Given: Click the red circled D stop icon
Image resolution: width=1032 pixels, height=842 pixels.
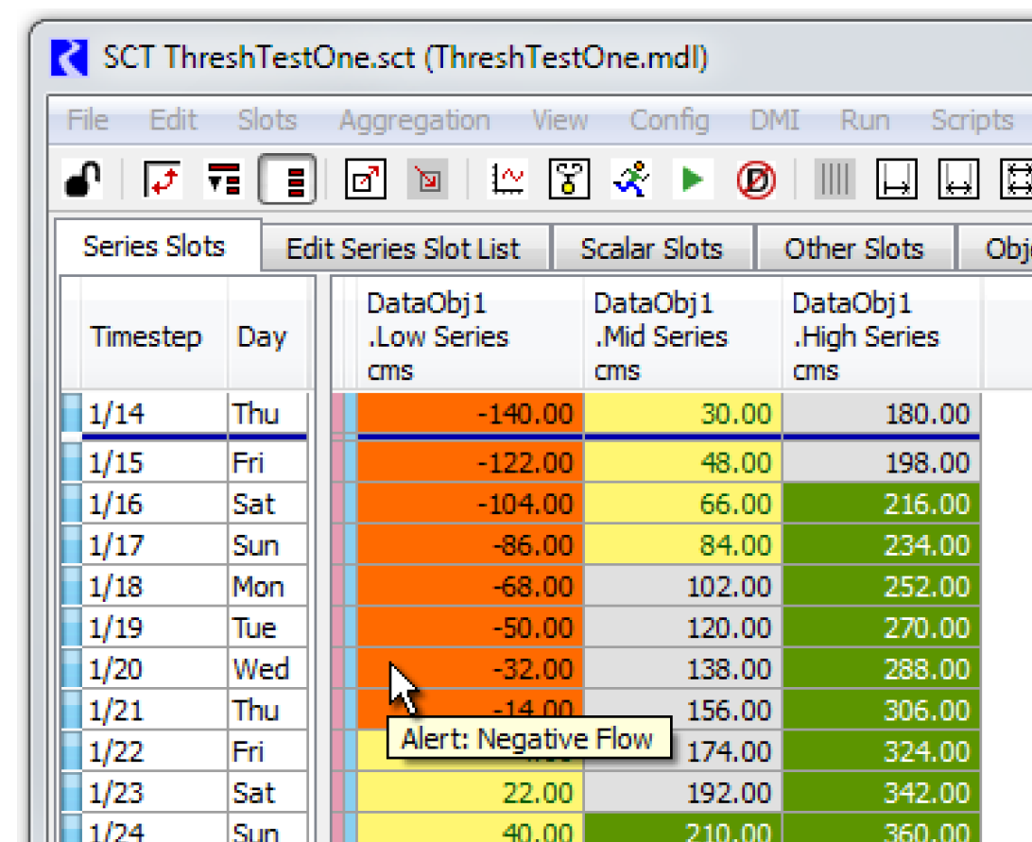Looking at the screenshot, I should point(755,179).
